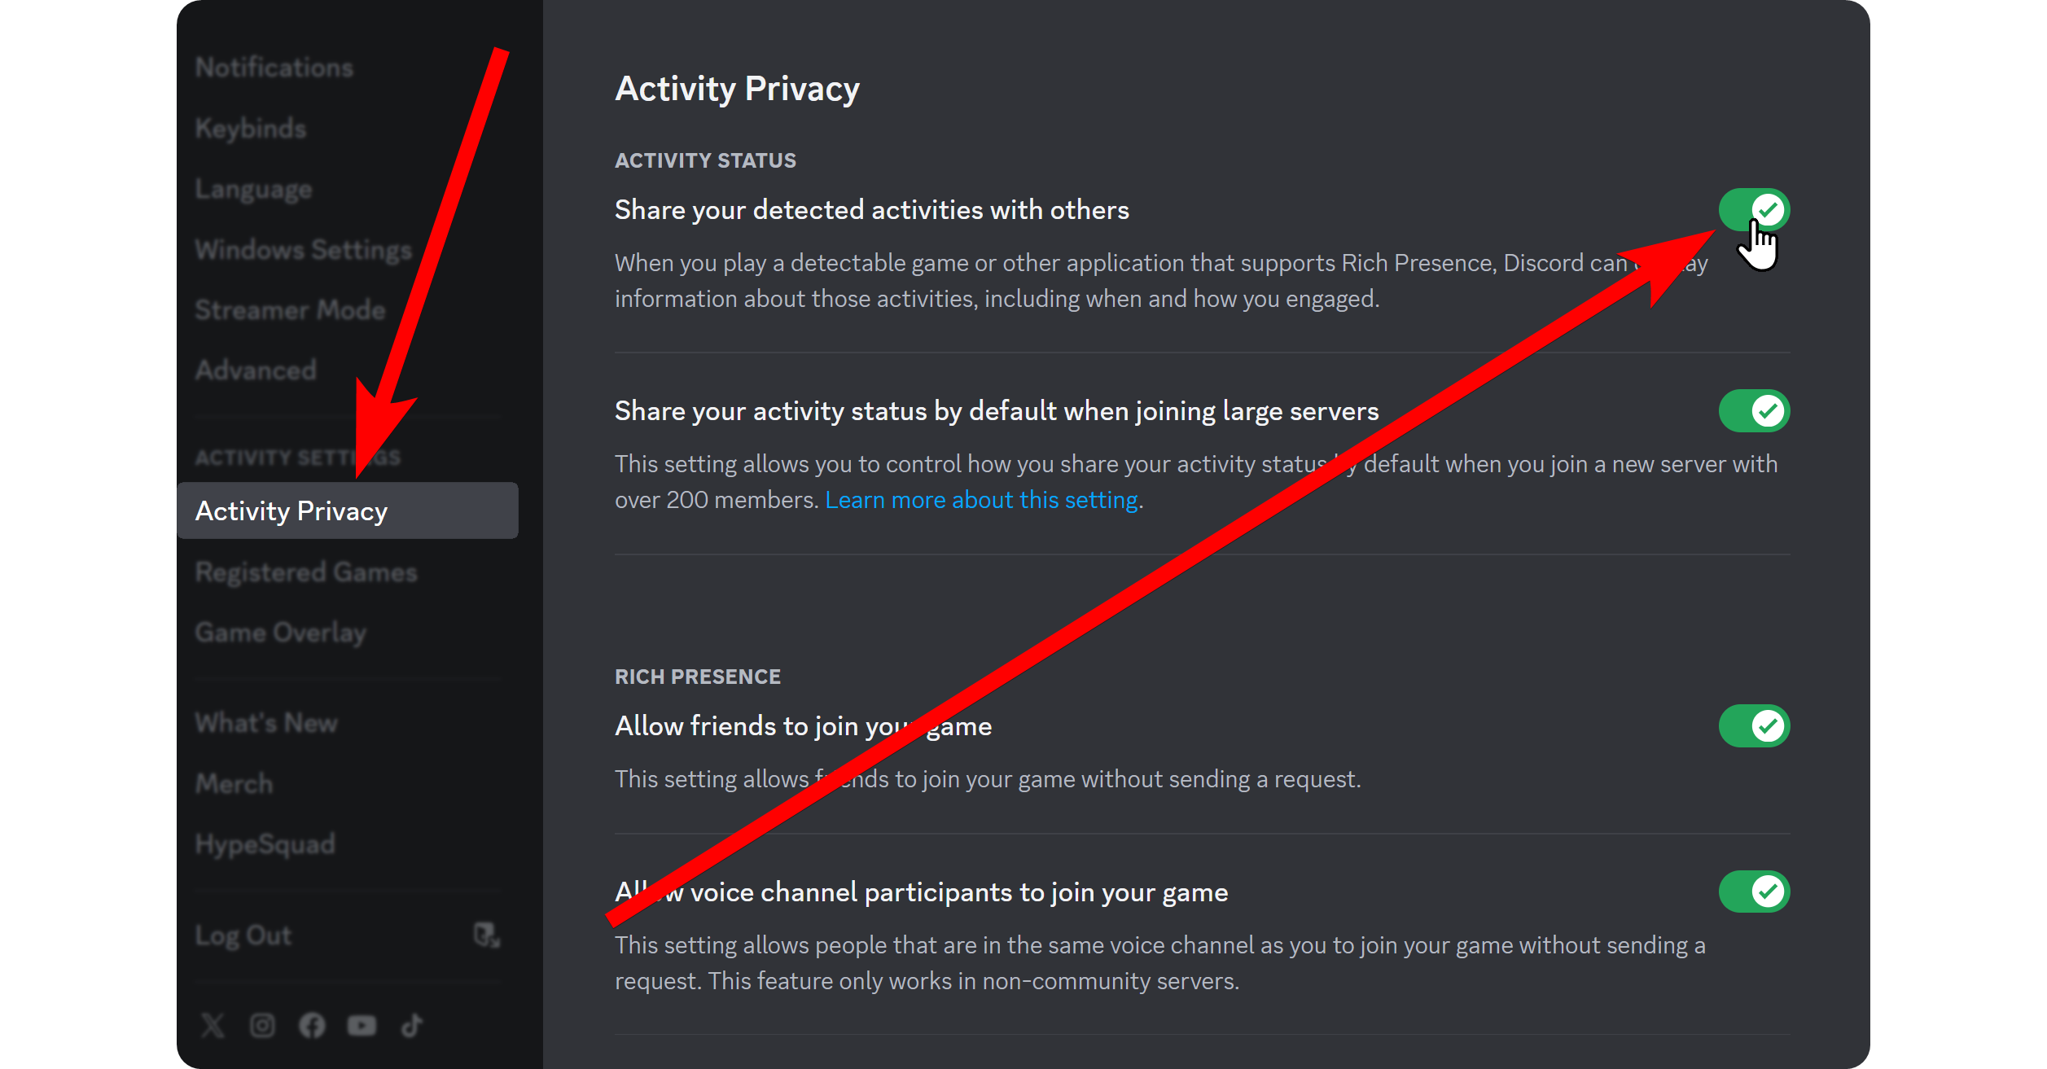The width and height of the screenshot is (2047, 1069).
Task: Click the Log Out option
Action: click(243, 935)
